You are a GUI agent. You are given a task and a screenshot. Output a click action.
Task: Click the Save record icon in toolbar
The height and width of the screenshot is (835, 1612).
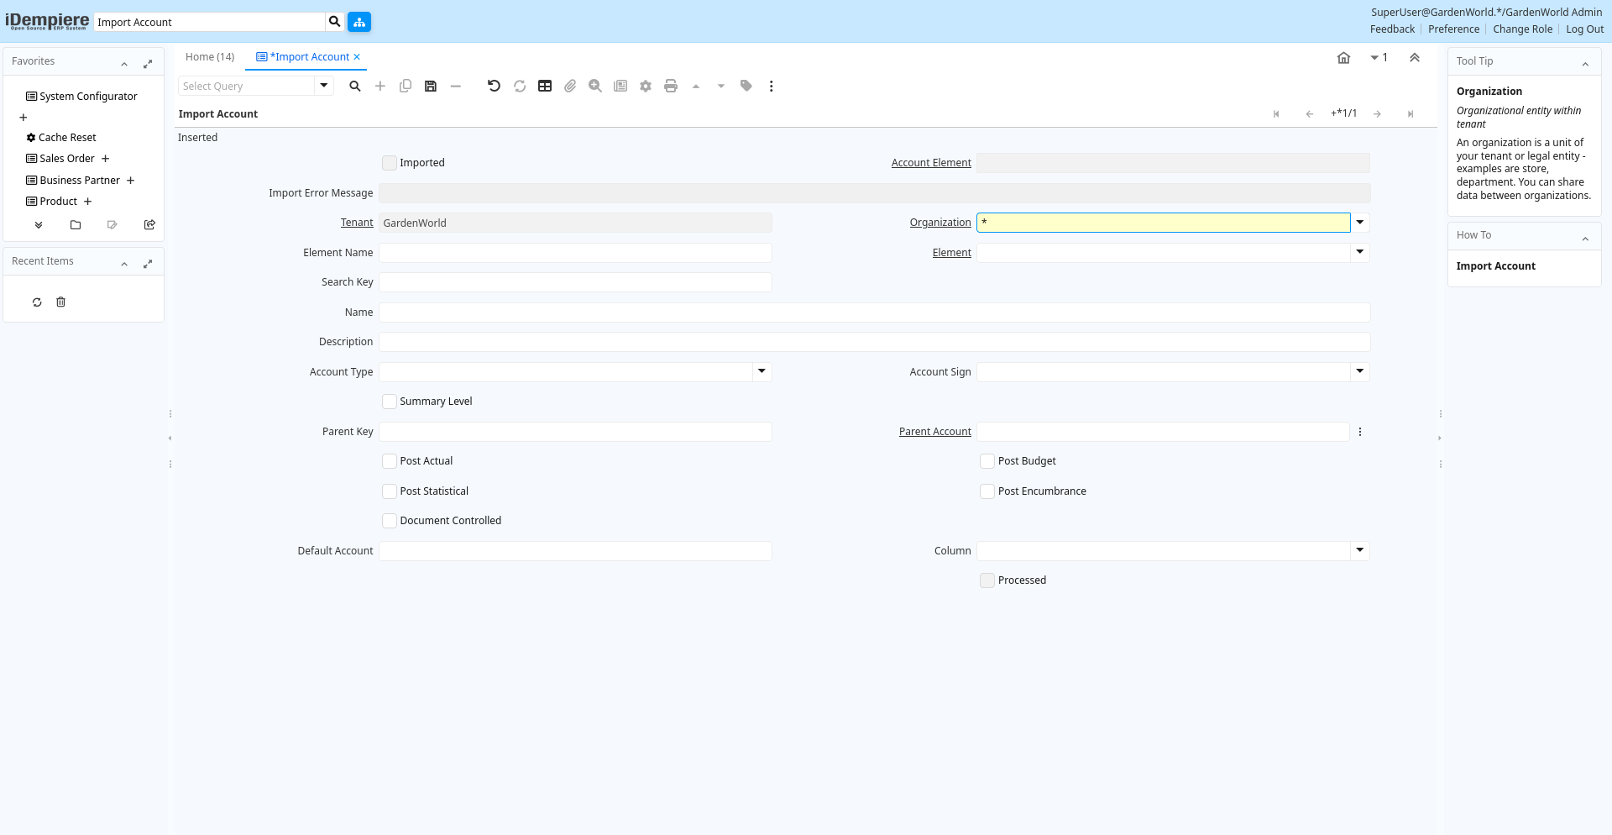pos(431,86)
